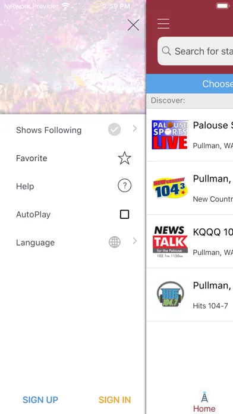Image resolution: width=233 pixels, height=414 pixels.
Task: Expand Shows Following with its chevron
Action: click(x=135, y=128)
